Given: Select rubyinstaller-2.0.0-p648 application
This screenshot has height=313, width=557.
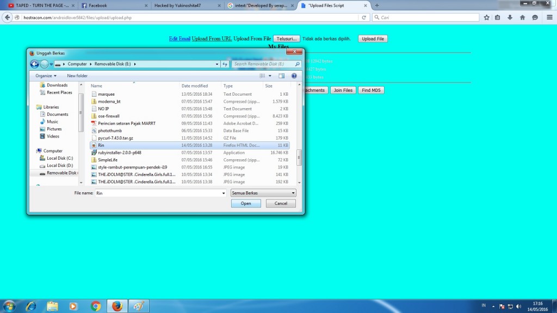Looking at the screenshot, I should pos(190,153).
